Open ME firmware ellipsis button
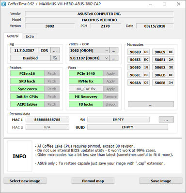The image size is (186, 193). (x=55, y=51)
